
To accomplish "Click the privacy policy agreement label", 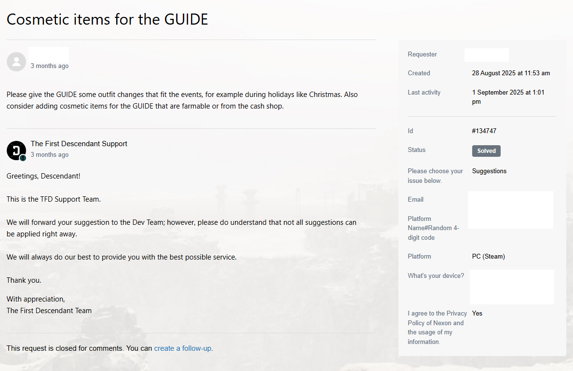I will [437, 328].
